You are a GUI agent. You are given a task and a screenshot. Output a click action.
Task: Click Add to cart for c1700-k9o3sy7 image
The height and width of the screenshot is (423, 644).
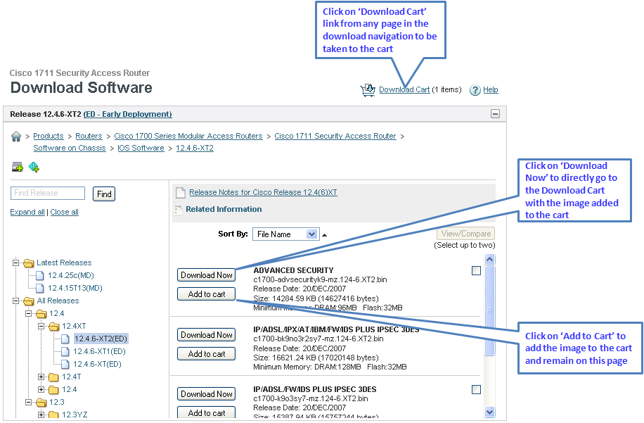tap(207, 412)
